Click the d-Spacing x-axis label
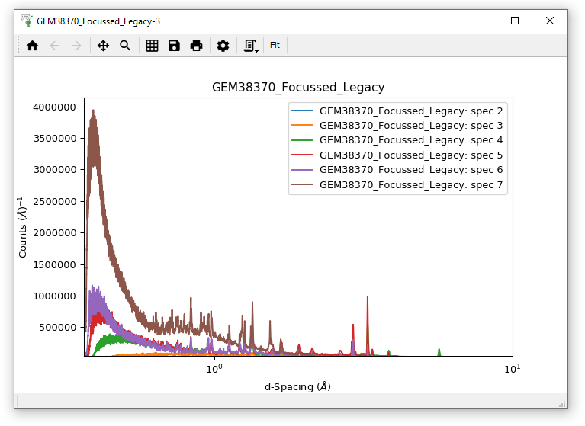 297,386
